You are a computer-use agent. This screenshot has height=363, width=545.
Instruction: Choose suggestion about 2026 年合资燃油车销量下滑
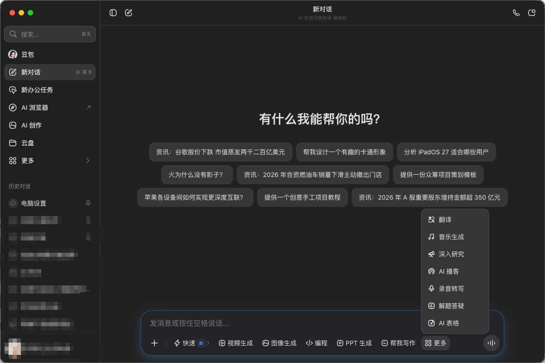click(313, 175)
